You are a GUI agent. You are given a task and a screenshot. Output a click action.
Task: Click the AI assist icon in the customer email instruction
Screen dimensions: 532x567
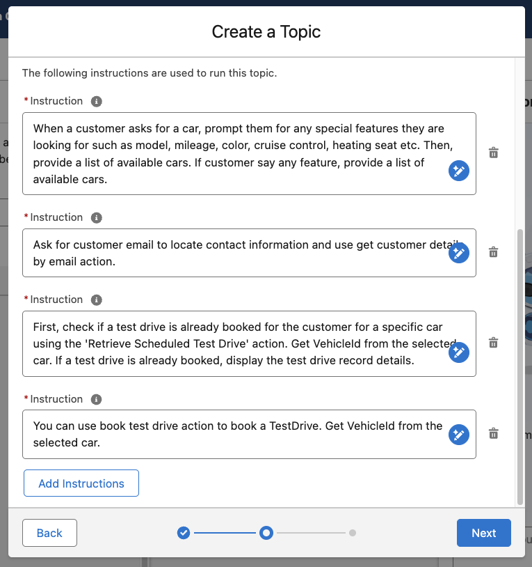pyautogui.click(x=458, y=253)
